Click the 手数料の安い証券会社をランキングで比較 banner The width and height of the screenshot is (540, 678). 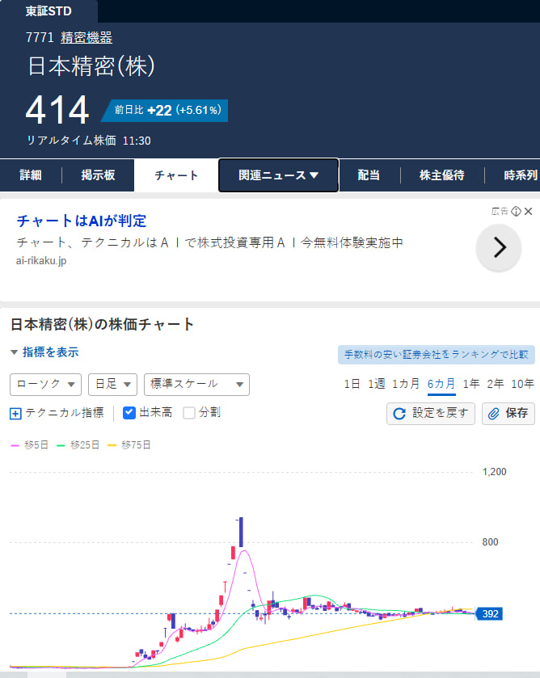[437, 355]
